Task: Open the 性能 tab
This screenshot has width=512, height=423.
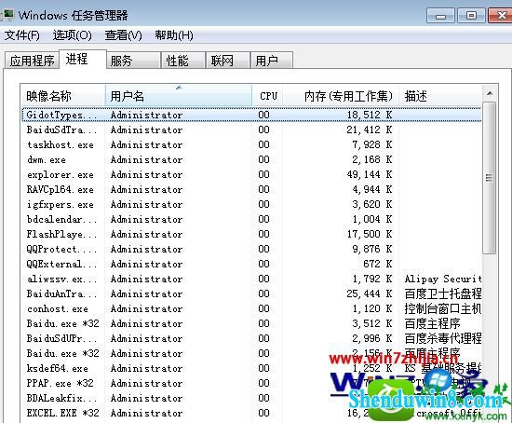Action: (183, 61)
